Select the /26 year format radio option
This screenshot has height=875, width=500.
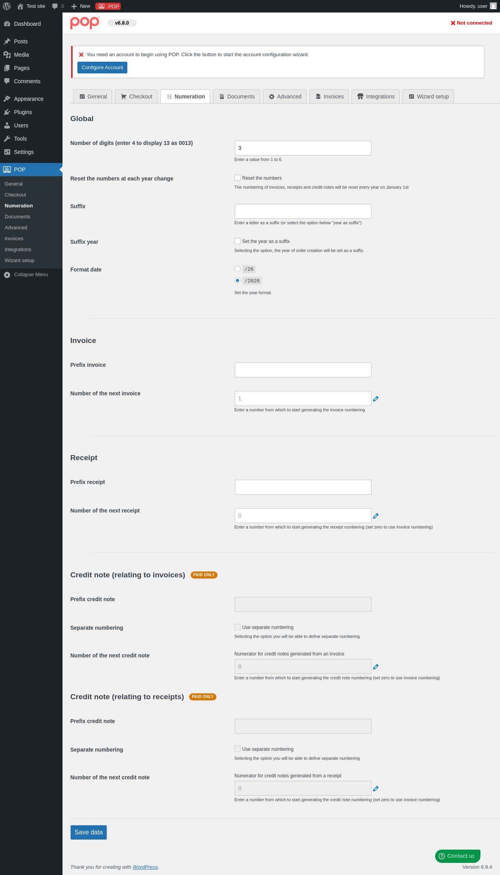coord(237,269)
